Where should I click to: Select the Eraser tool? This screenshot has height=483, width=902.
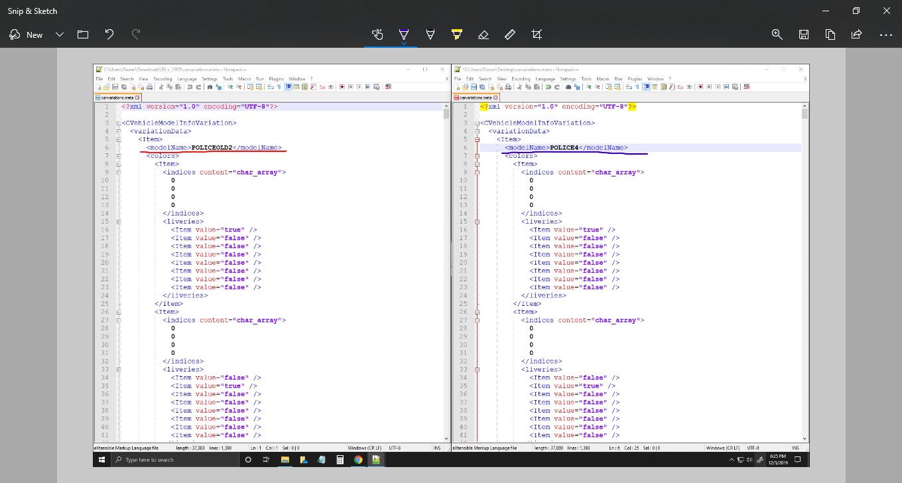point(483,34)
